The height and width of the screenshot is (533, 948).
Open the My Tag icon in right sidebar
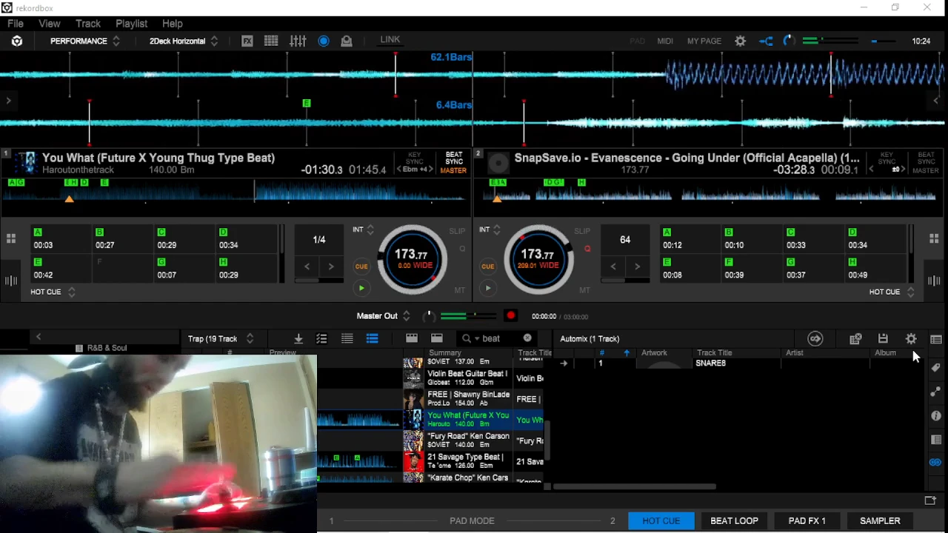point(936,368)
